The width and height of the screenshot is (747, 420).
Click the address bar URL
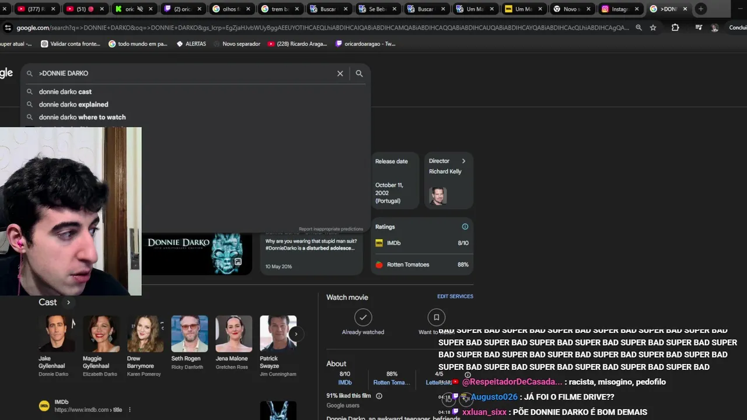[x=322, y=27]
